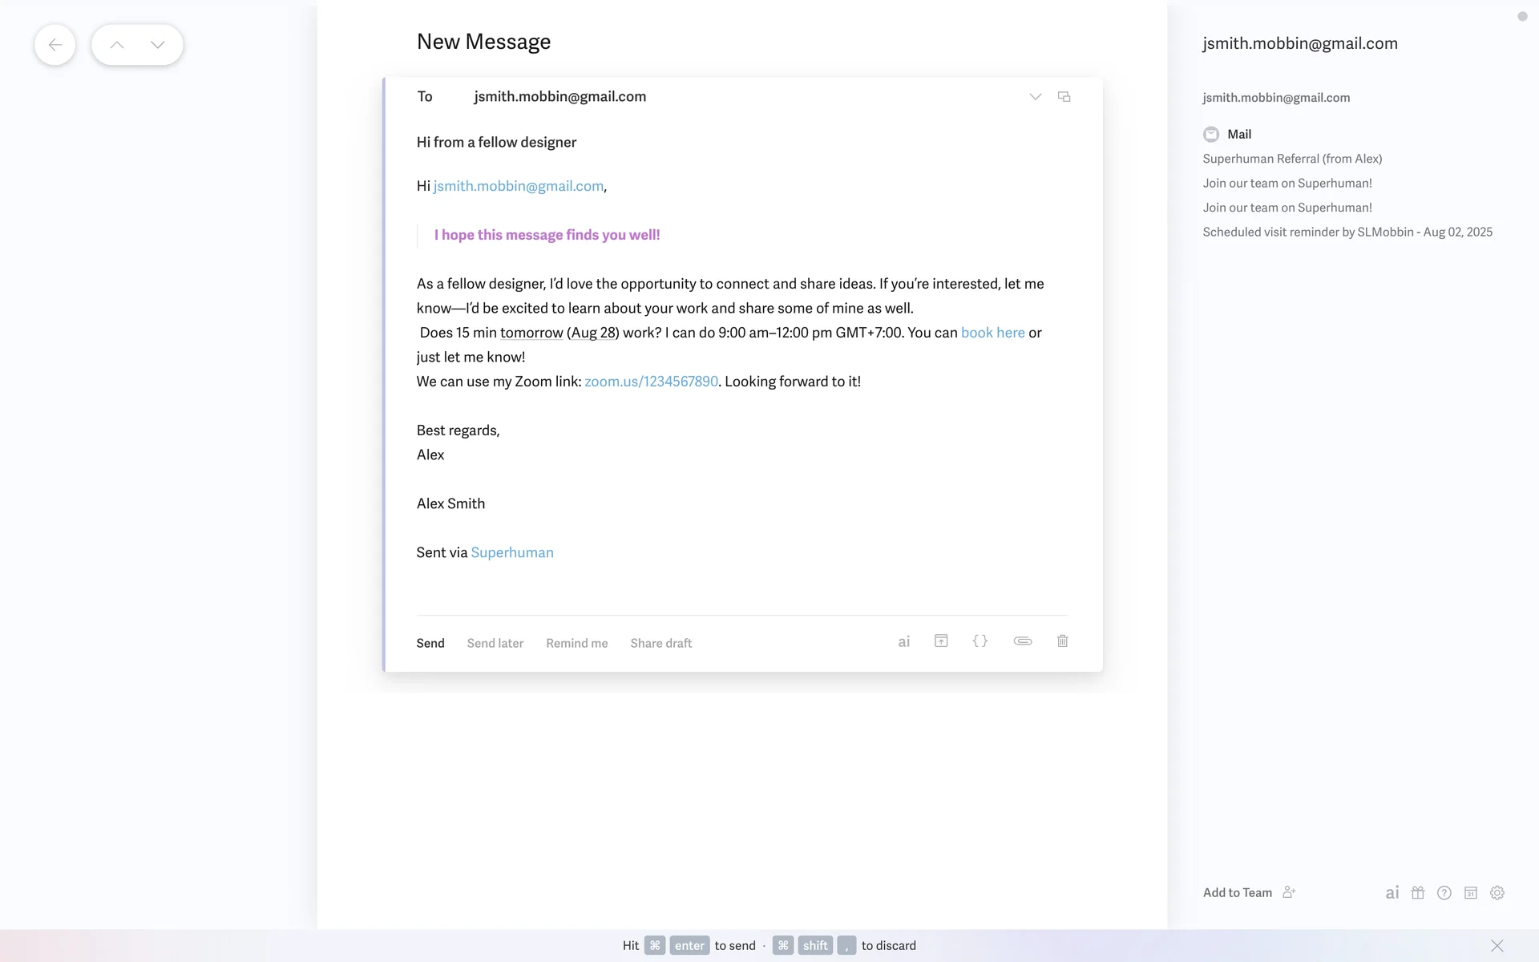Go to the next message with the down arrow
The image size is (1539, 962).
click(x=157, y=45)
